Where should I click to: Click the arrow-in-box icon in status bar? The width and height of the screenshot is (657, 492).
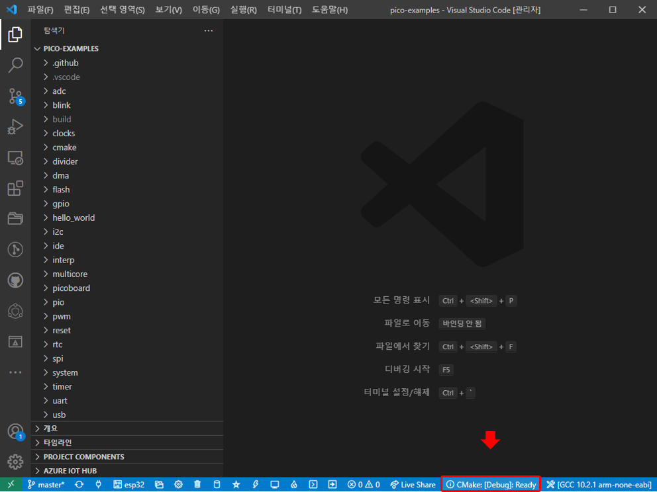coord(332,485)
